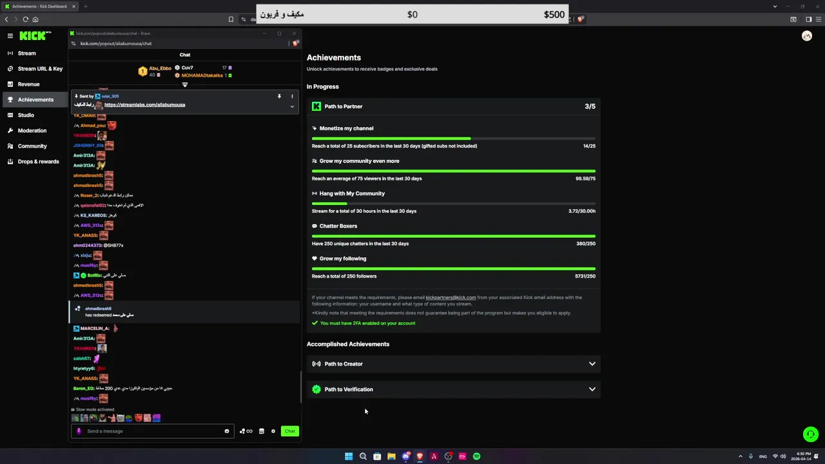The image size is (825, 464).
Task: Open the streamlabs.com/aliabumousa link in chat
Action: [x=144, y=105]
